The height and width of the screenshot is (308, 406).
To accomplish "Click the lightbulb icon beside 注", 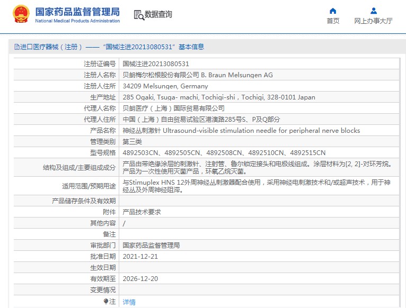I will [105, 301].
